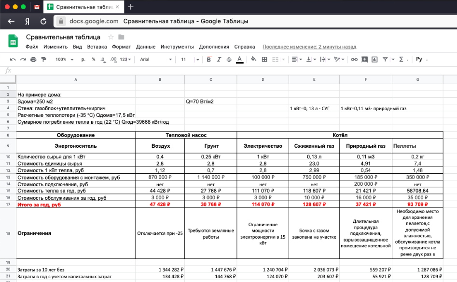Increase decimal places

point(113,60)
